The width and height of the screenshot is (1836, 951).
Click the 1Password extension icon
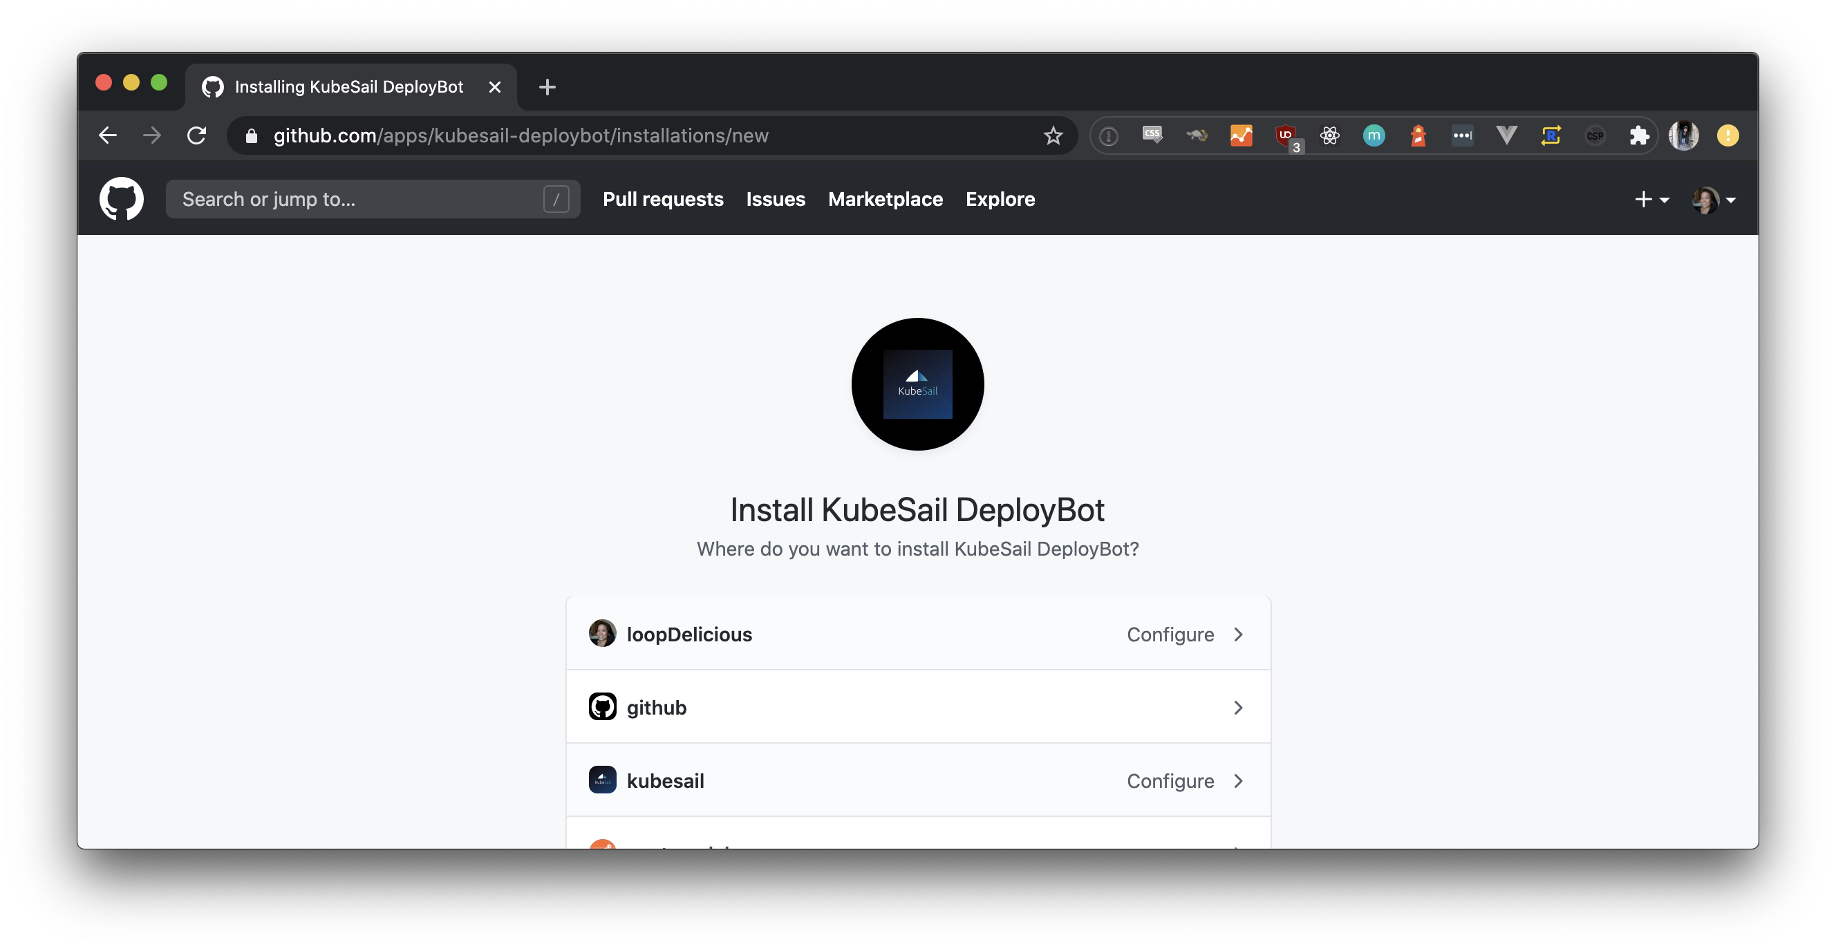point(1108,135)
